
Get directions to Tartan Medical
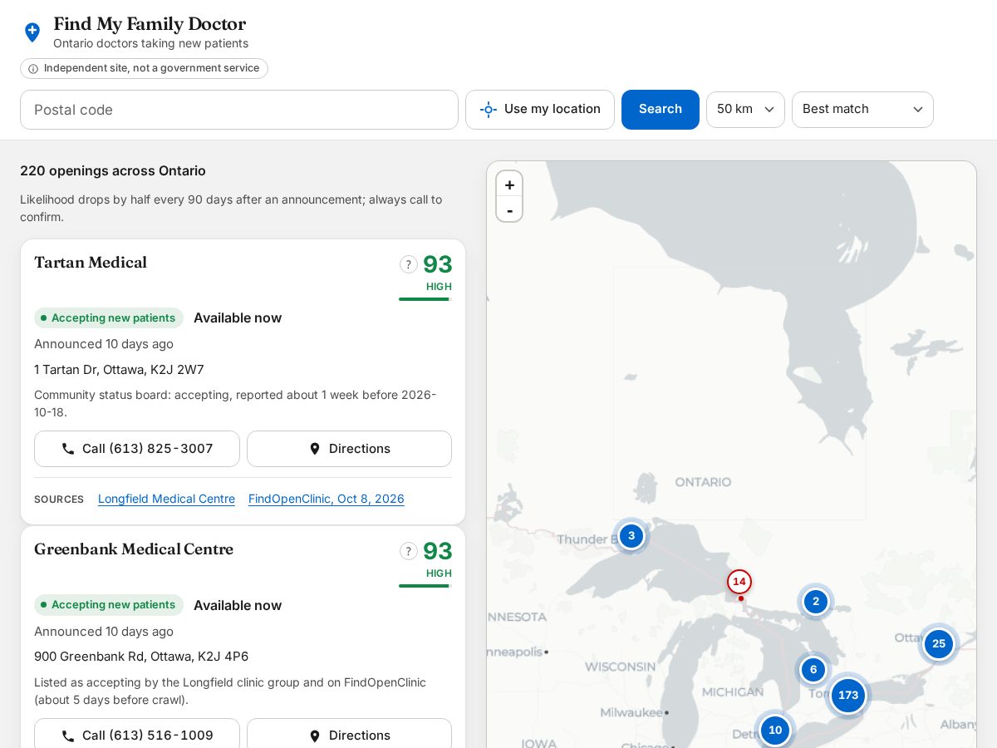click(349, 449)
